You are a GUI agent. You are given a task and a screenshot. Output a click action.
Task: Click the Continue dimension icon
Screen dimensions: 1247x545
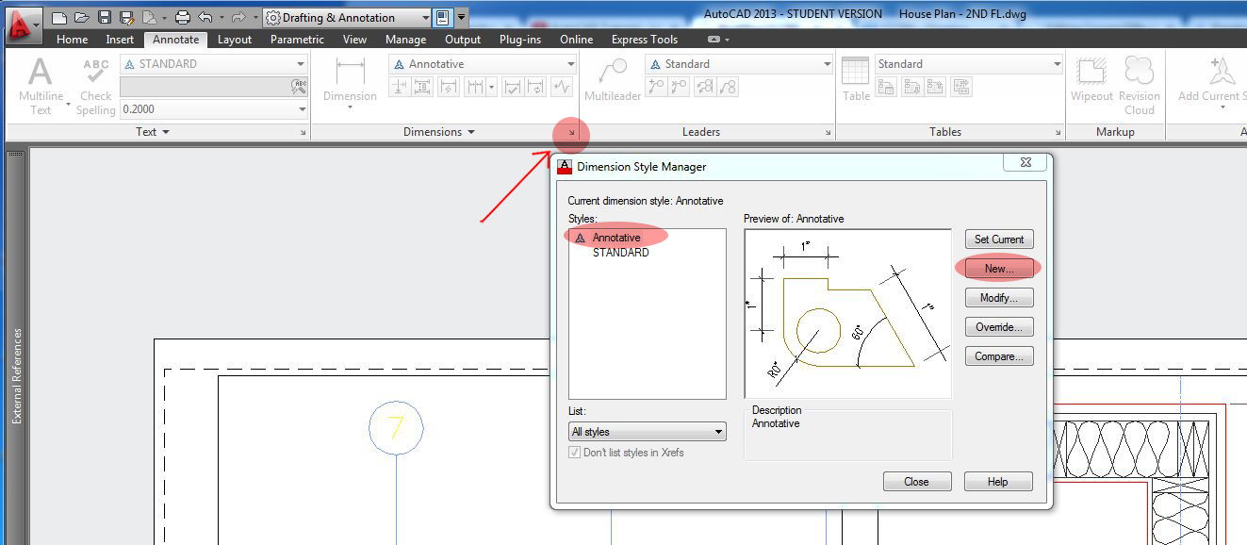coord(474,87)
